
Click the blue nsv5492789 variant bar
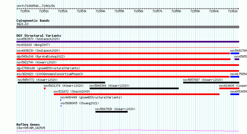pos(235,53)
